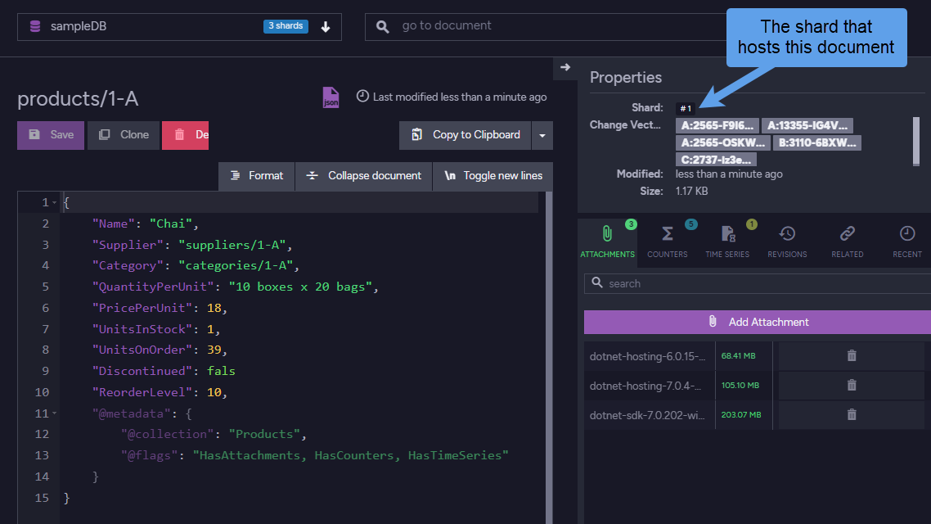931x524 pixels.
Task: Click the Size value 1.17 KB
Action: [692, 192]
